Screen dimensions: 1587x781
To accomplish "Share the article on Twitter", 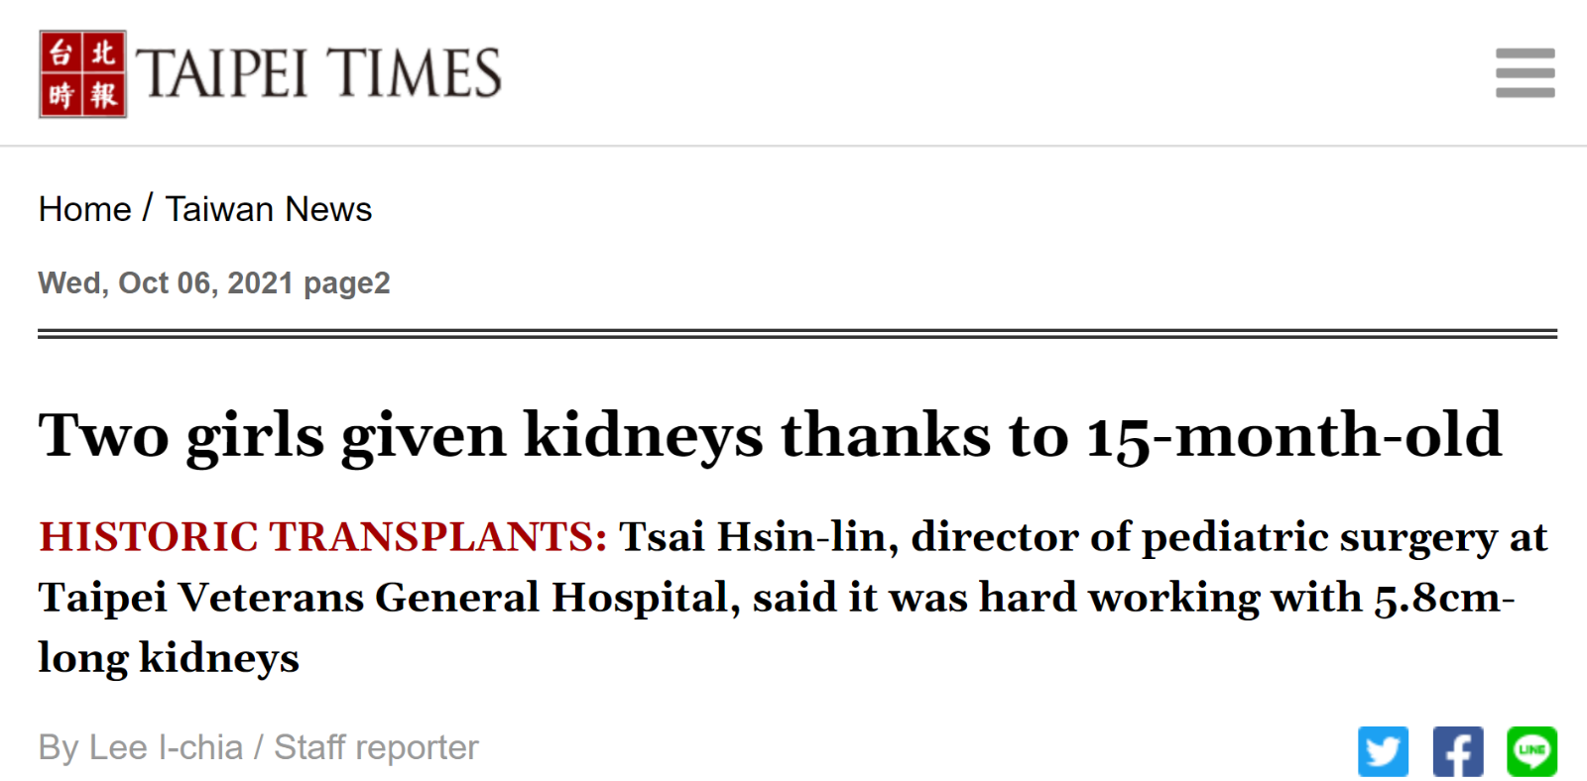I will (x=1384, y=751).
